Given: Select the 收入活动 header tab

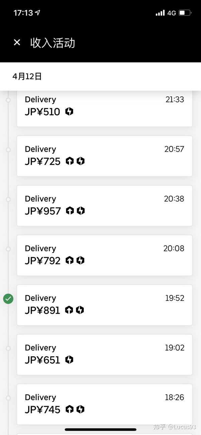Looking at the screenshot, I should (x=52, y=43).
